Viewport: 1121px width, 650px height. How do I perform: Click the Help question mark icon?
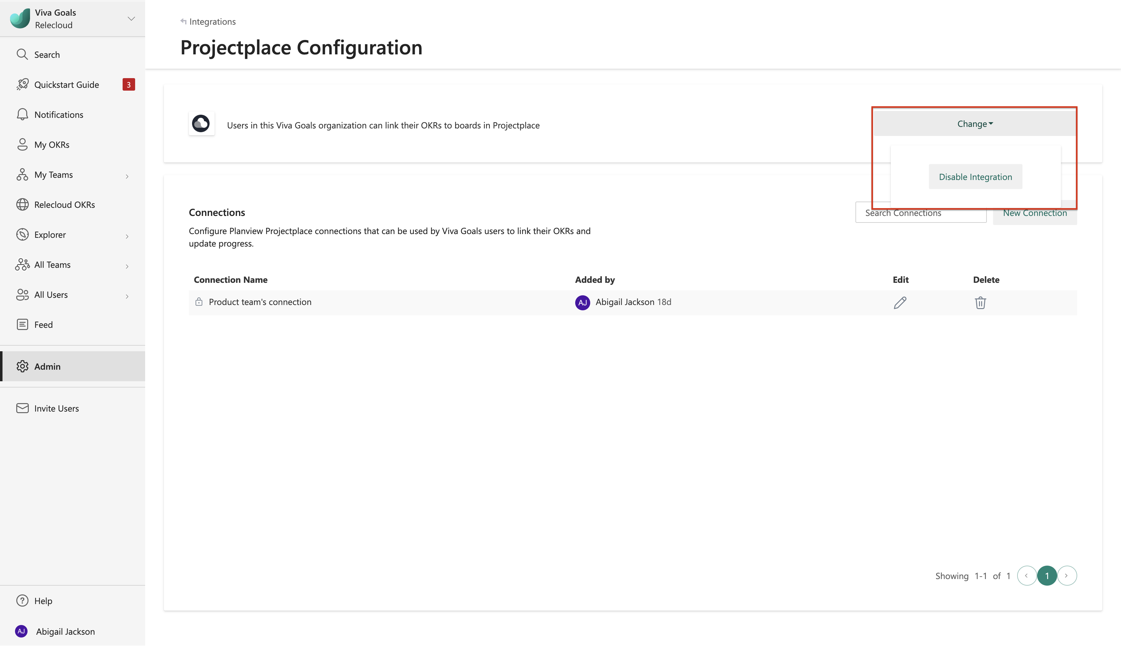(22, 601)
